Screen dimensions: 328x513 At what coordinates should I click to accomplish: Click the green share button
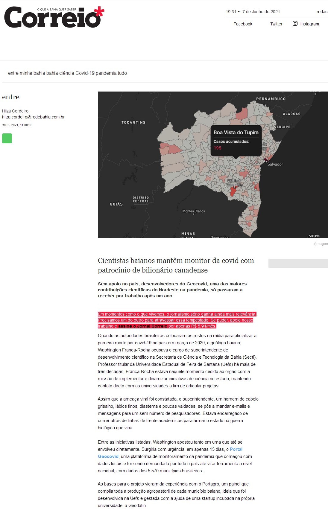(x=7, y=138)
